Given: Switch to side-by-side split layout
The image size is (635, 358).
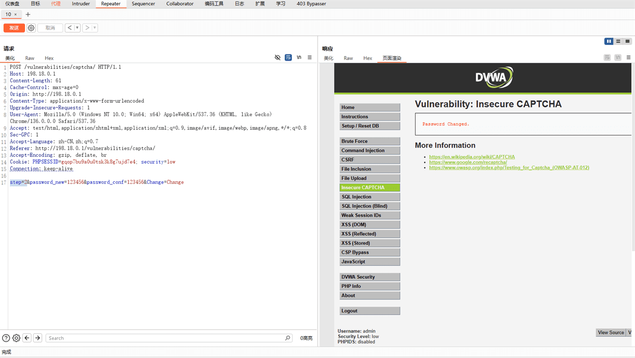Looking at the screenshot, I should 609,41.
